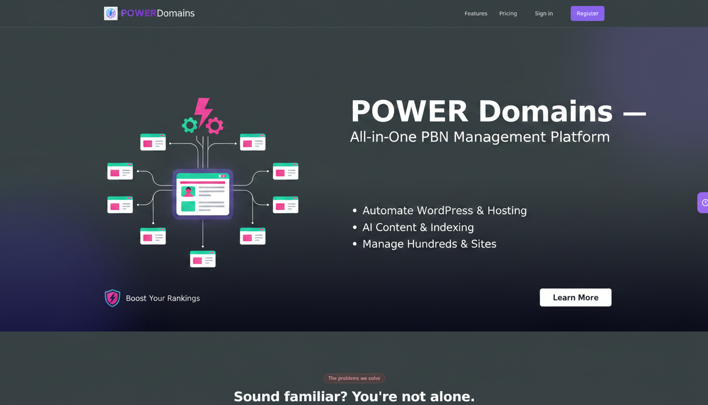
Task: Click the "All-in-One PBN Management Platform" subtitle
Action: 480,137
